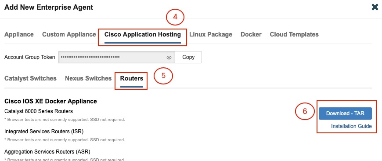382x161 pixels.
Task: Click the red circled number 5 marker
Action: 163,76
